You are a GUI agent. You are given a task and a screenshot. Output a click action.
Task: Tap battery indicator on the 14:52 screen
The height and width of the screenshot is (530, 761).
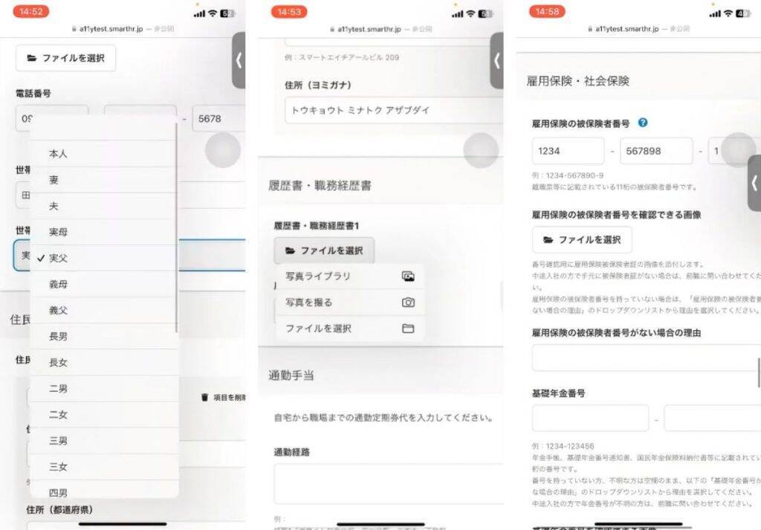tap(227, 13)
